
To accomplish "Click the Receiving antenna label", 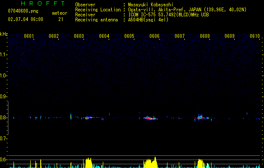I will (97, 20).
